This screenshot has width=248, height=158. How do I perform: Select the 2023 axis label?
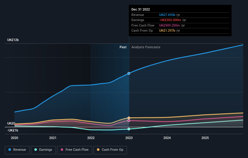click(x=129, y=138)
